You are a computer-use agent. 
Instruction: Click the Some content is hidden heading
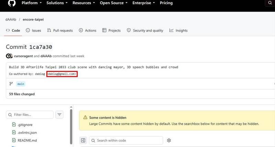click(108, 118)
